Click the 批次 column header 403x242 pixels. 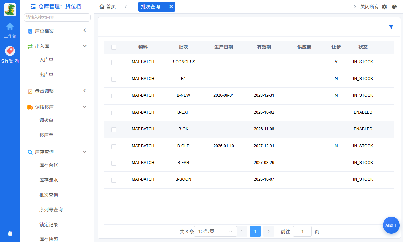183,47
